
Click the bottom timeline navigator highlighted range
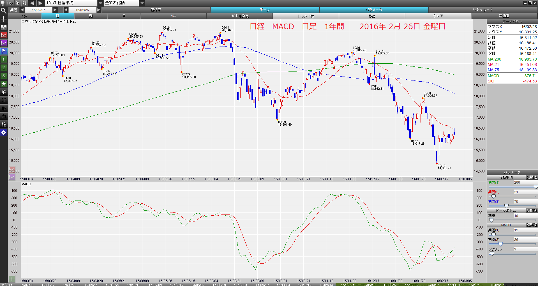[x=420, y=285]
